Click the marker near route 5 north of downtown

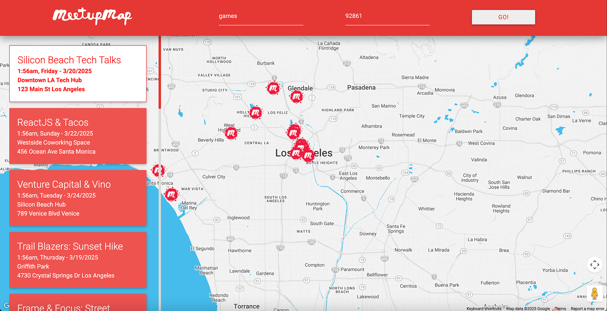(x=294, y=132)
